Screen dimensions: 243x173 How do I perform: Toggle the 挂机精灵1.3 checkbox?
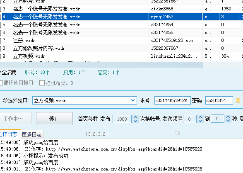[42, 83]
